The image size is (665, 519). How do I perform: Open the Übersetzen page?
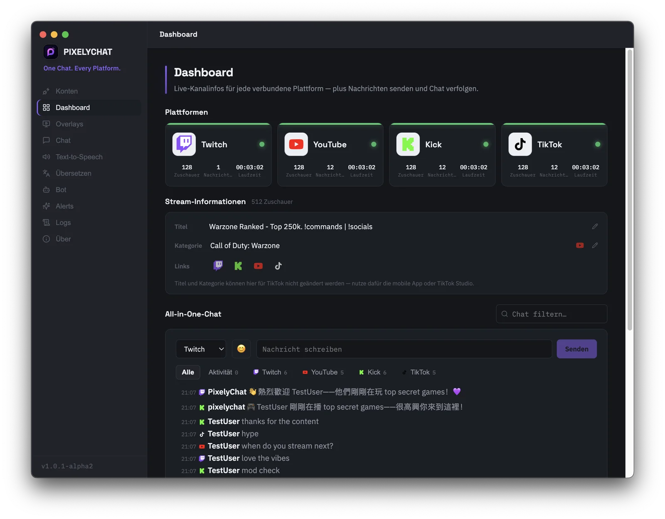click(x=89, y=173)
